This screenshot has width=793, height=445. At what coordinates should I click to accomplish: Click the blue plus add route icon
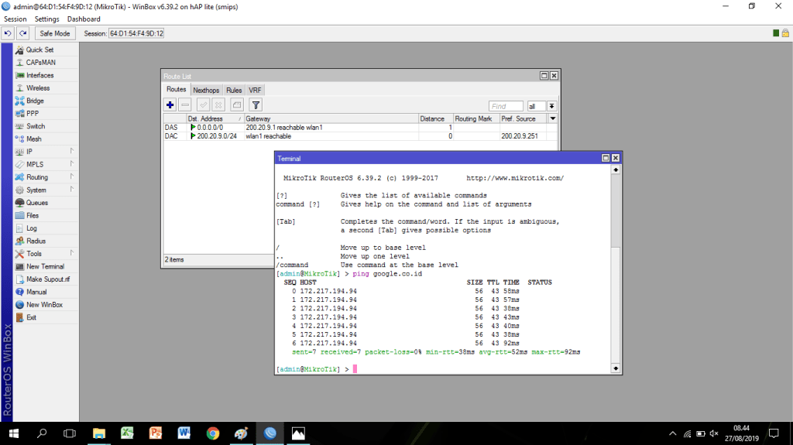coord(170,104)
